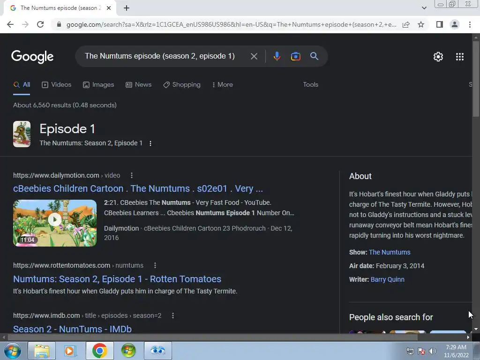
Task: Open the tab search chevron in the title bar
Action: [424, 8]
